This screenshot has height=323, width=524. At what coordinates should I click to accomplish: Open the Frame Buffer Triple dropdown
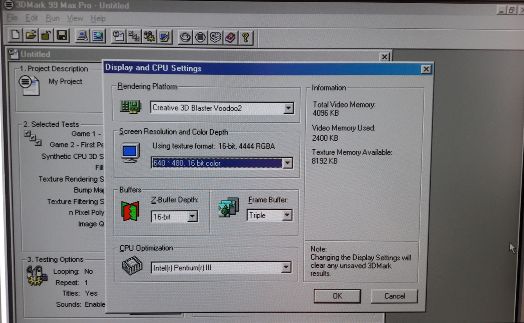pos(287,215)
